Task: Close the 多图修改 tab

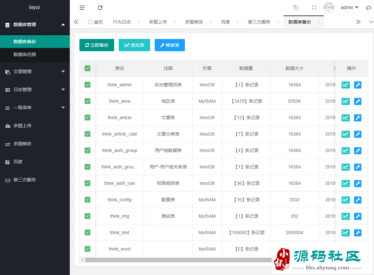Action: coord(211,22)
